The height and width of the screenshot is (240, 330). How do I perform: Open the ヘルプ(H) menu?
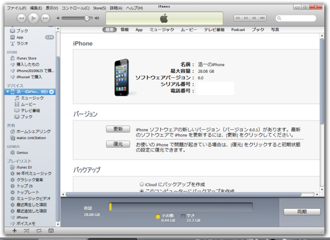click(x=134, y=8)
